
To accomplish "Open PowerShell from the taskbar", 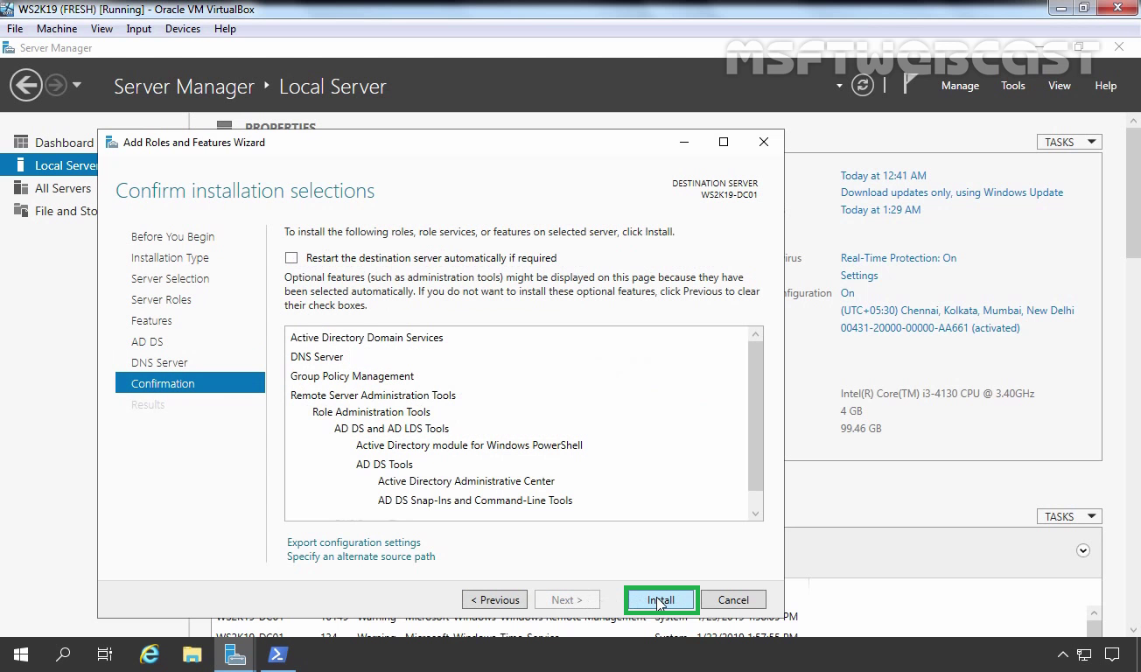I will [278, 654].
